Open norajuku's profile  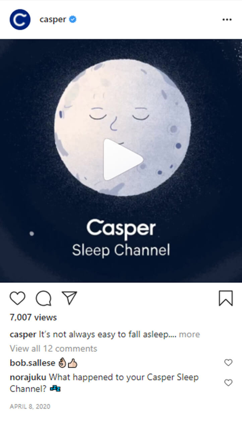click(28, 377)
